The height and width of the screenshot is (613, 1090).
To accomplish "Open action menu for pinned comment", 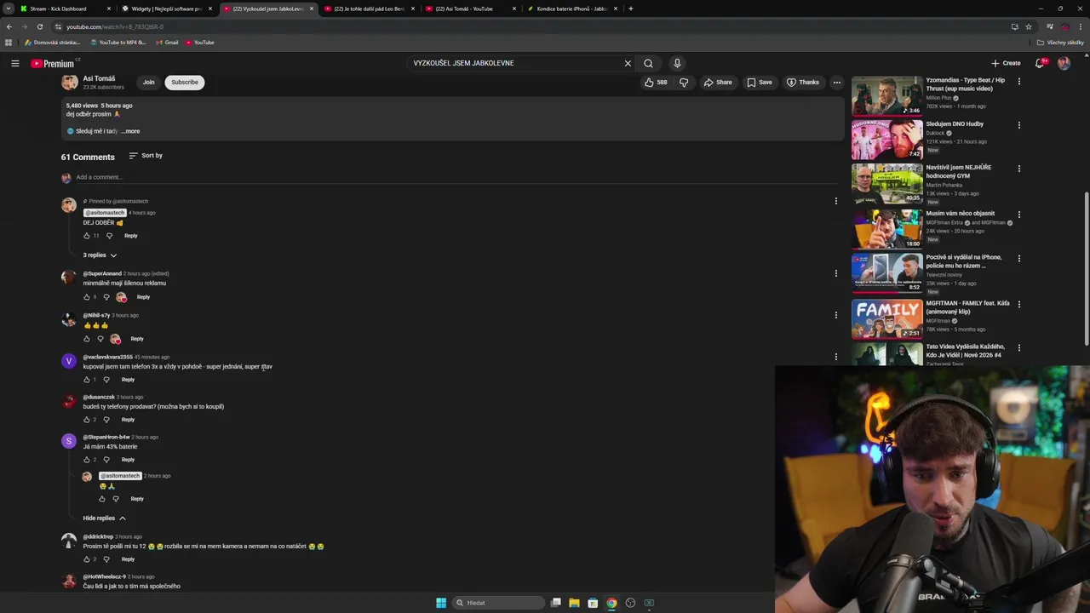I will (x=835, y=202).
